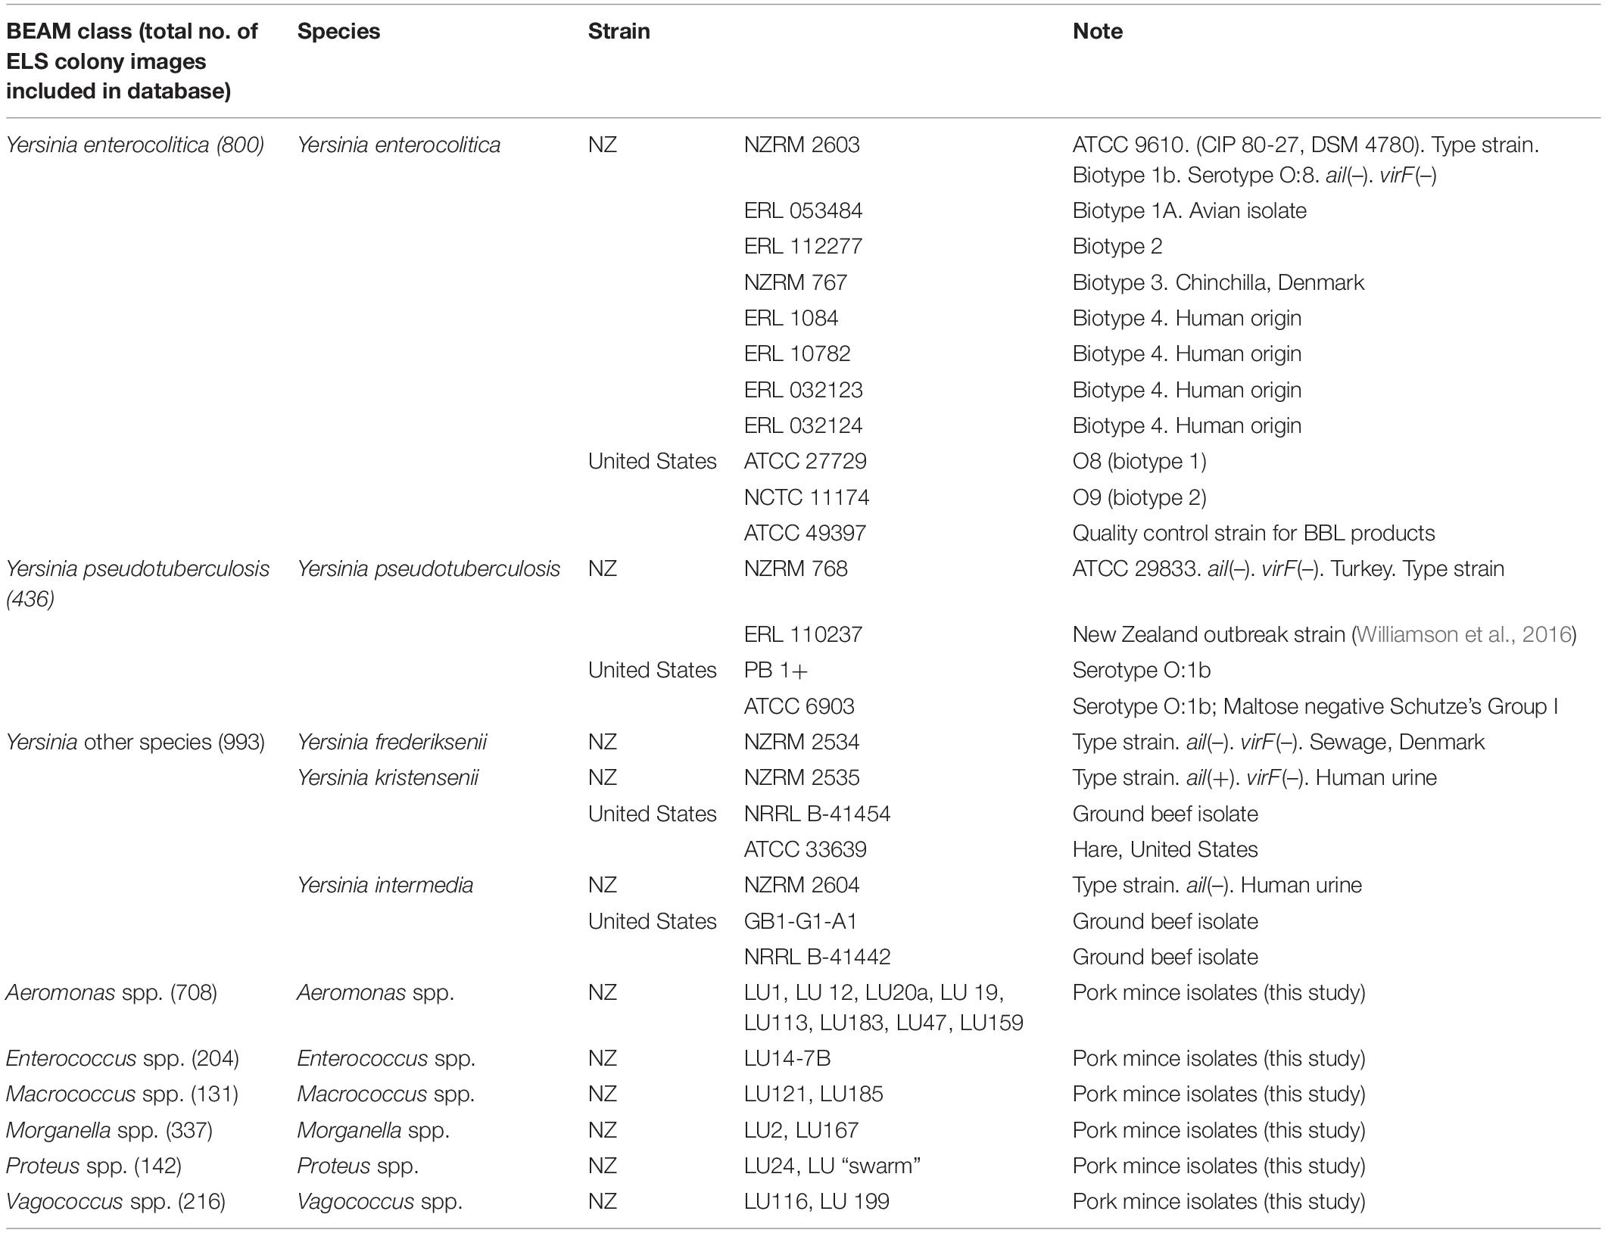Select the O8 (biotype 1) note
The image size is (1605, 1233).
[x=1139, y=461]
